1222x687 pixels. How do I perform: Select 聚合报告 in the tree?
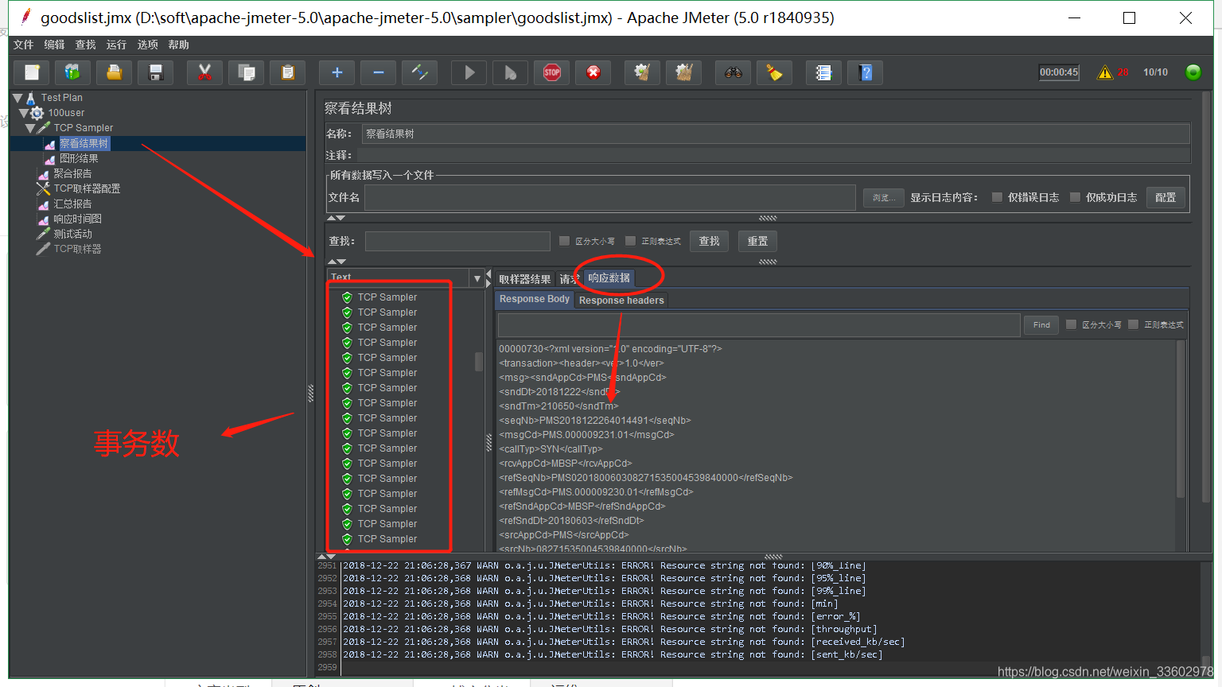pyautogui.click(x=72, y=173)
